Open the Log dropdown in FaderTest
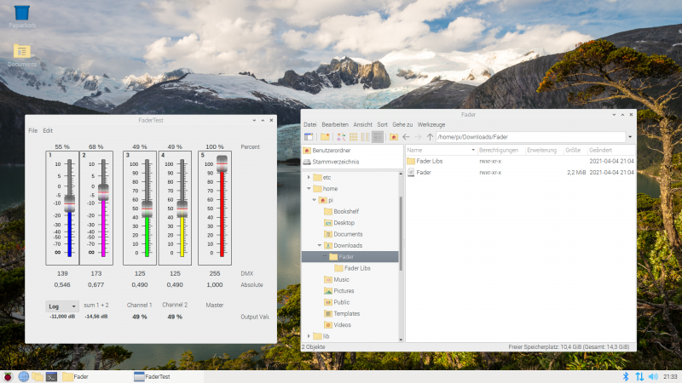 (x=62, y=306)
